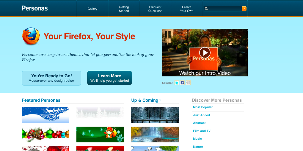Open the Create Your Own menu item
303x151 pixels.
187,9
